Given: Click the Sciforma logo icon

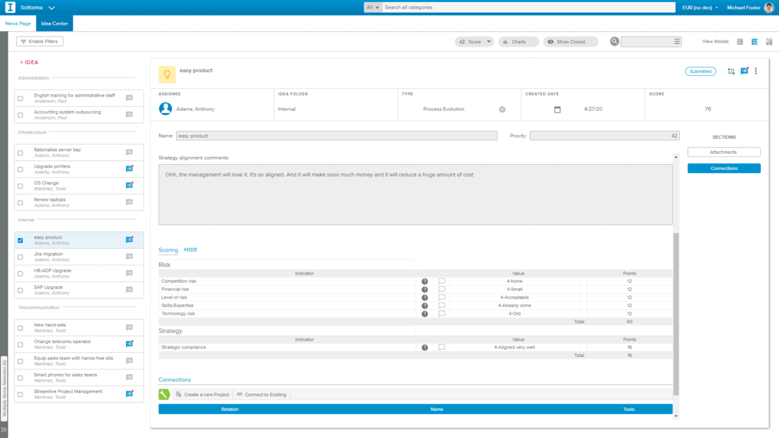Looking at the screenshot, I should [10, 7].
